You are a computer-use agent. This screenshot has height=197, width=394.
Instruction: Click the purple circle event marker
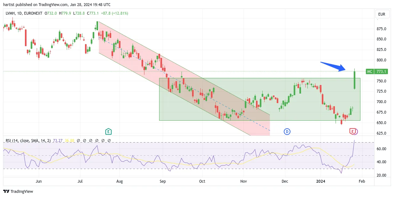pos(355,131)
